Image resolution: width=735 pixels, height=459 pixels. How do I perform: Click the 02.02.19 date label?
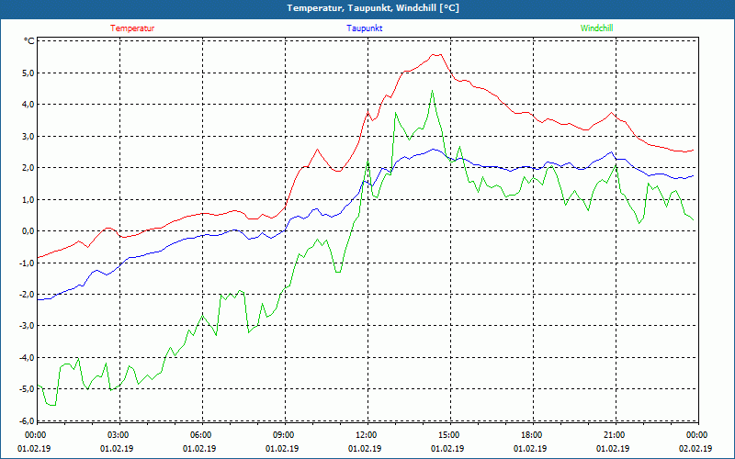coord(695,448)
